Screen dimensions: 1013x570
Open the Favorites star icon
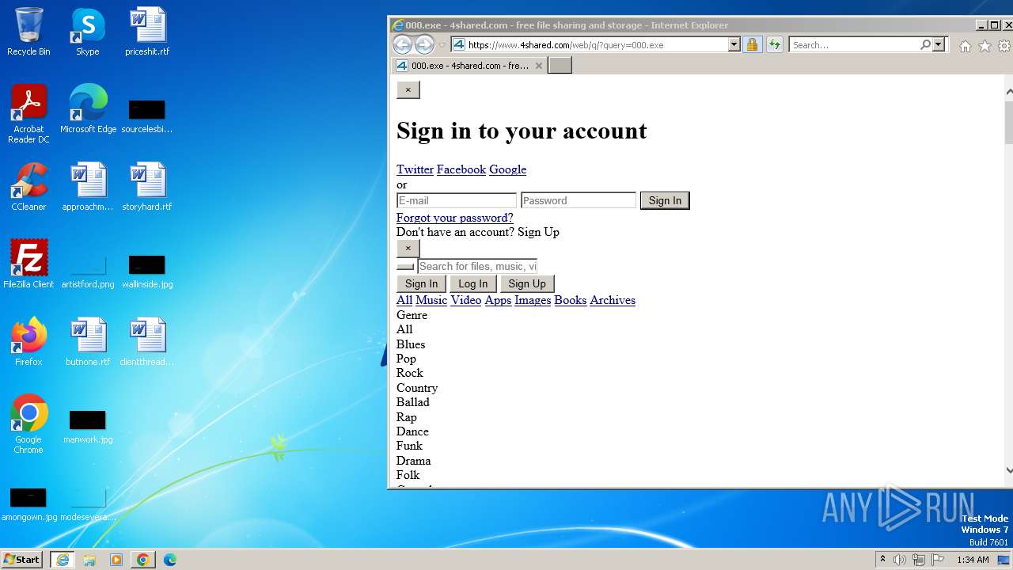pos(985,46)
